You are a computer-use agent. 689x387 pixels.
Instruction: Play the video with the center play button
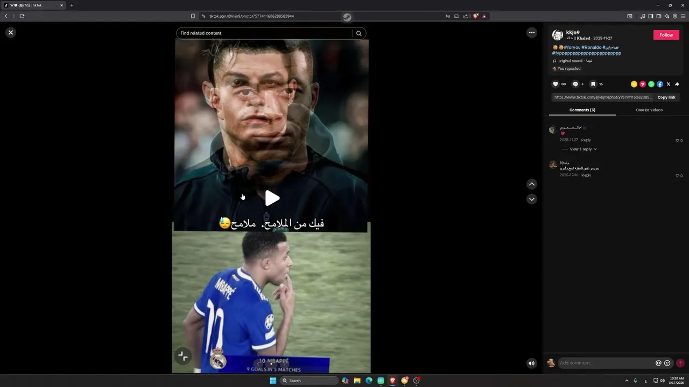tap(272, 198)
